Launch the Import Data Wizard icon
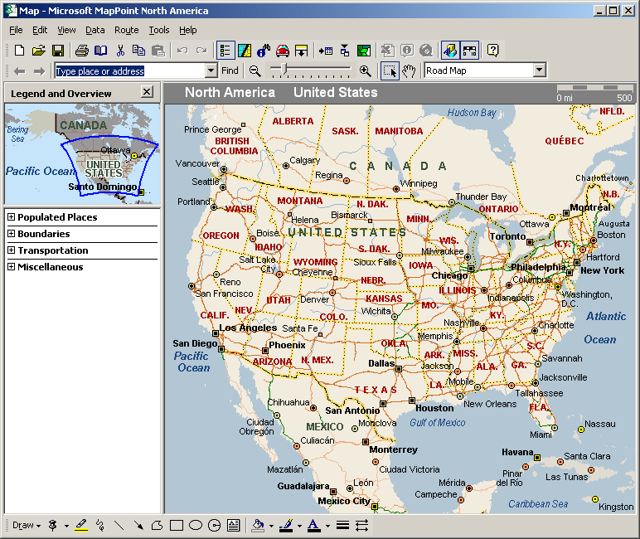The width and height of the screenshot is (640, 539). (326, 51)
